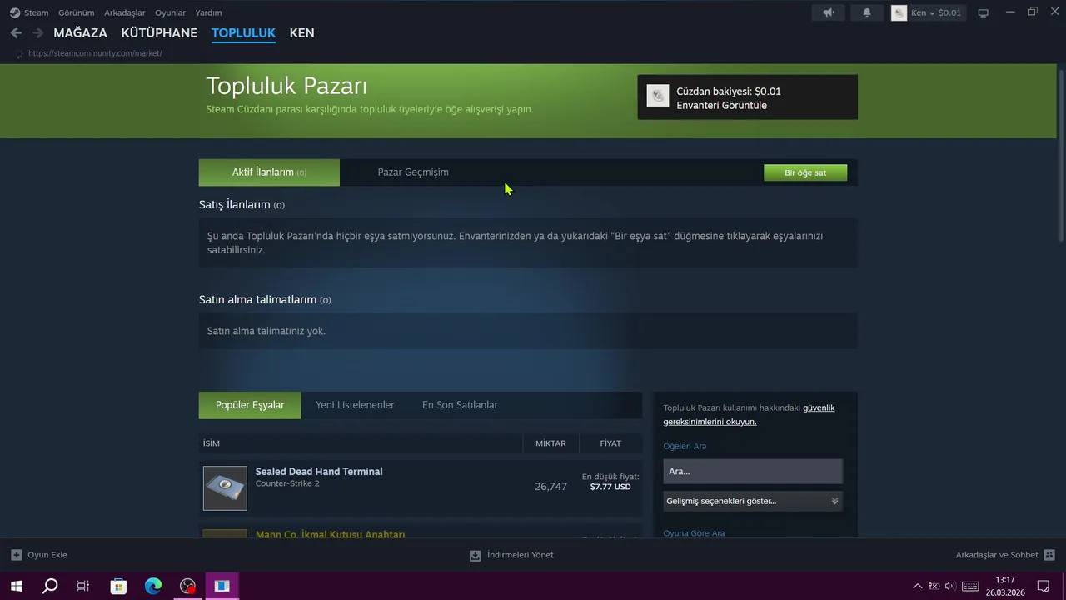Open Mann Co. İkmal Kutusu Anahtarı listing
Screen dimensions: 1066x600
coord(330,534)
